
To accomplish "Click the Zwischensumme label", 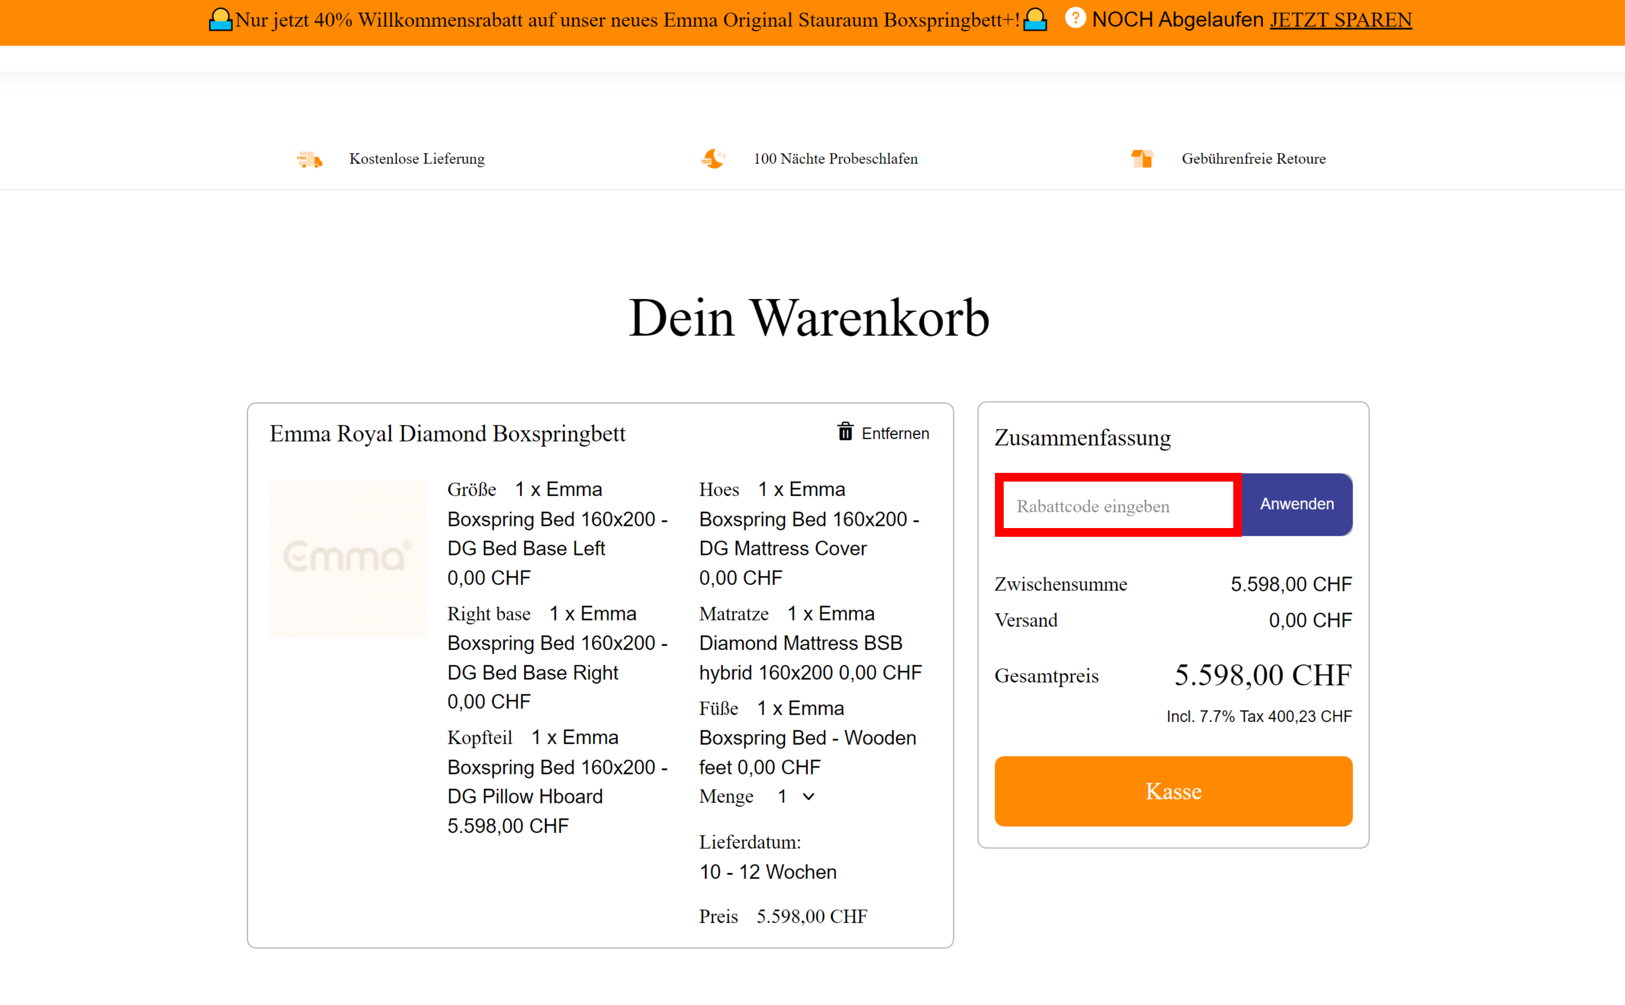I will coord(1061,584).
